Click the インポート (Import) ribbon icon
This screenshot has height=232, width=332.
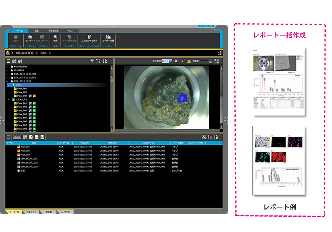click(29, 38)
